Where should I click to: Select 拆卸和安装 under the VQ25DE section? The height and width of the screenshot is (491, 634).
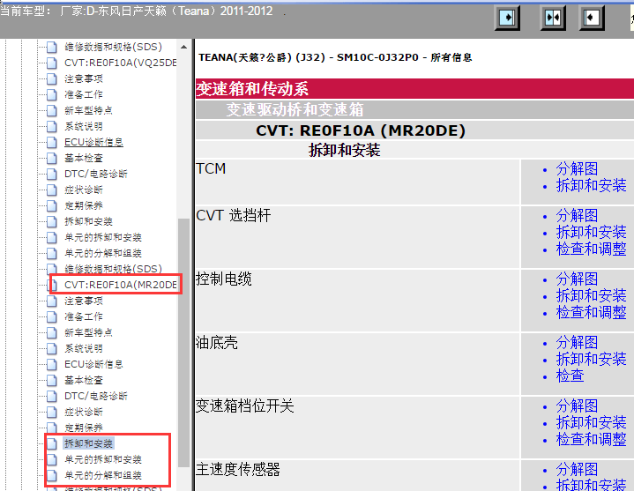click(88, 221)
